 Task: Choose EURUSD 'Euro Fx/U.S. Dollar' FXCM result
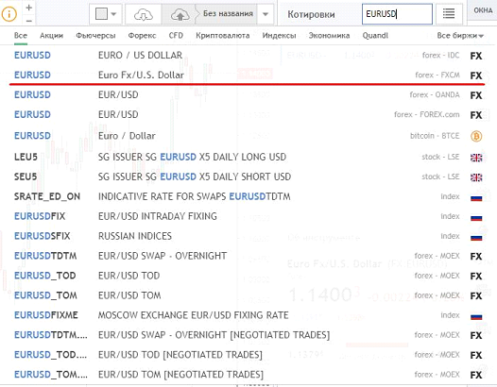(x=248, y=76)
